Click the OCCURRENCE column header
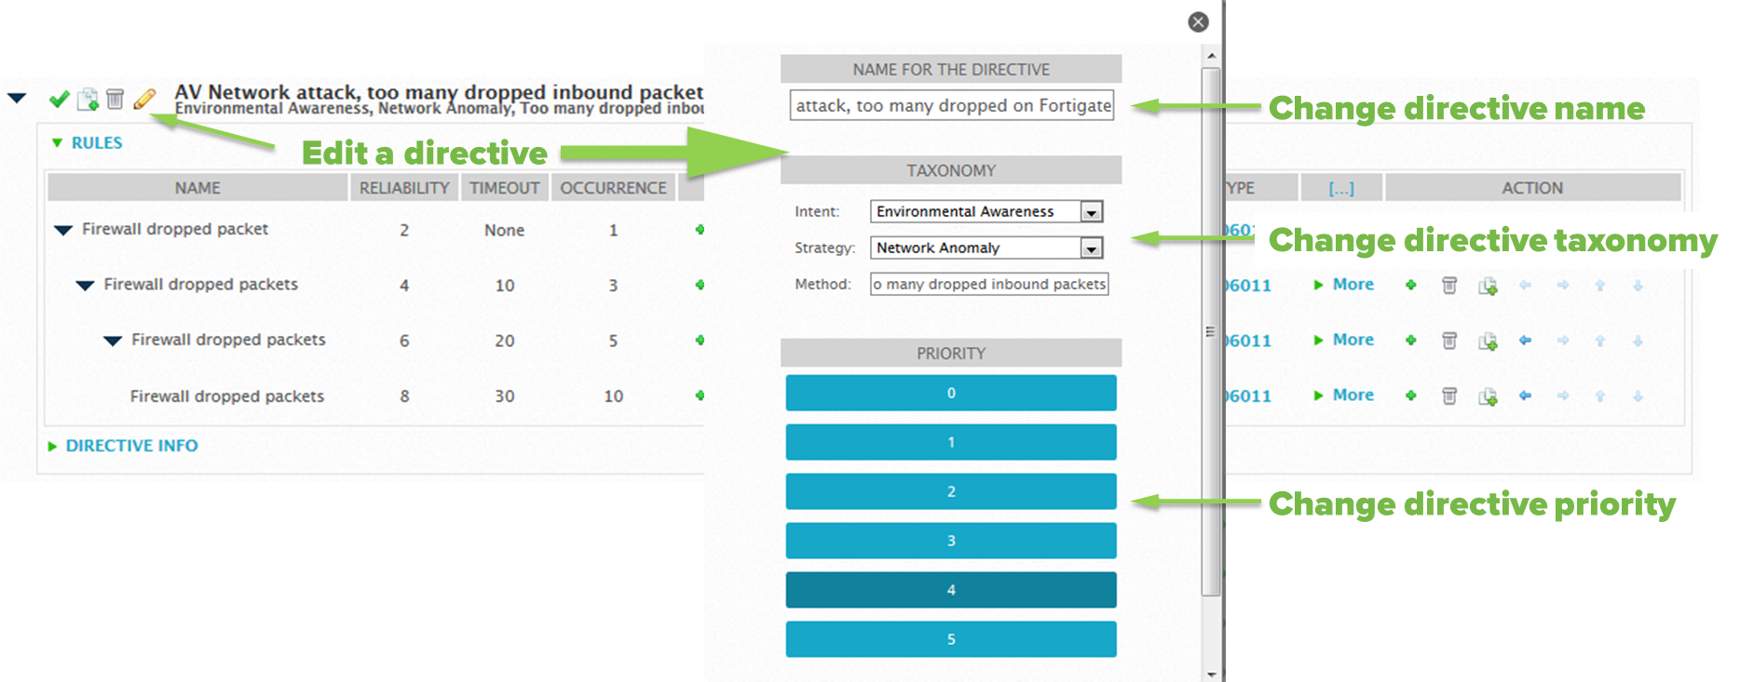Screen dimensions: 1740x682 tap(613, 188)
